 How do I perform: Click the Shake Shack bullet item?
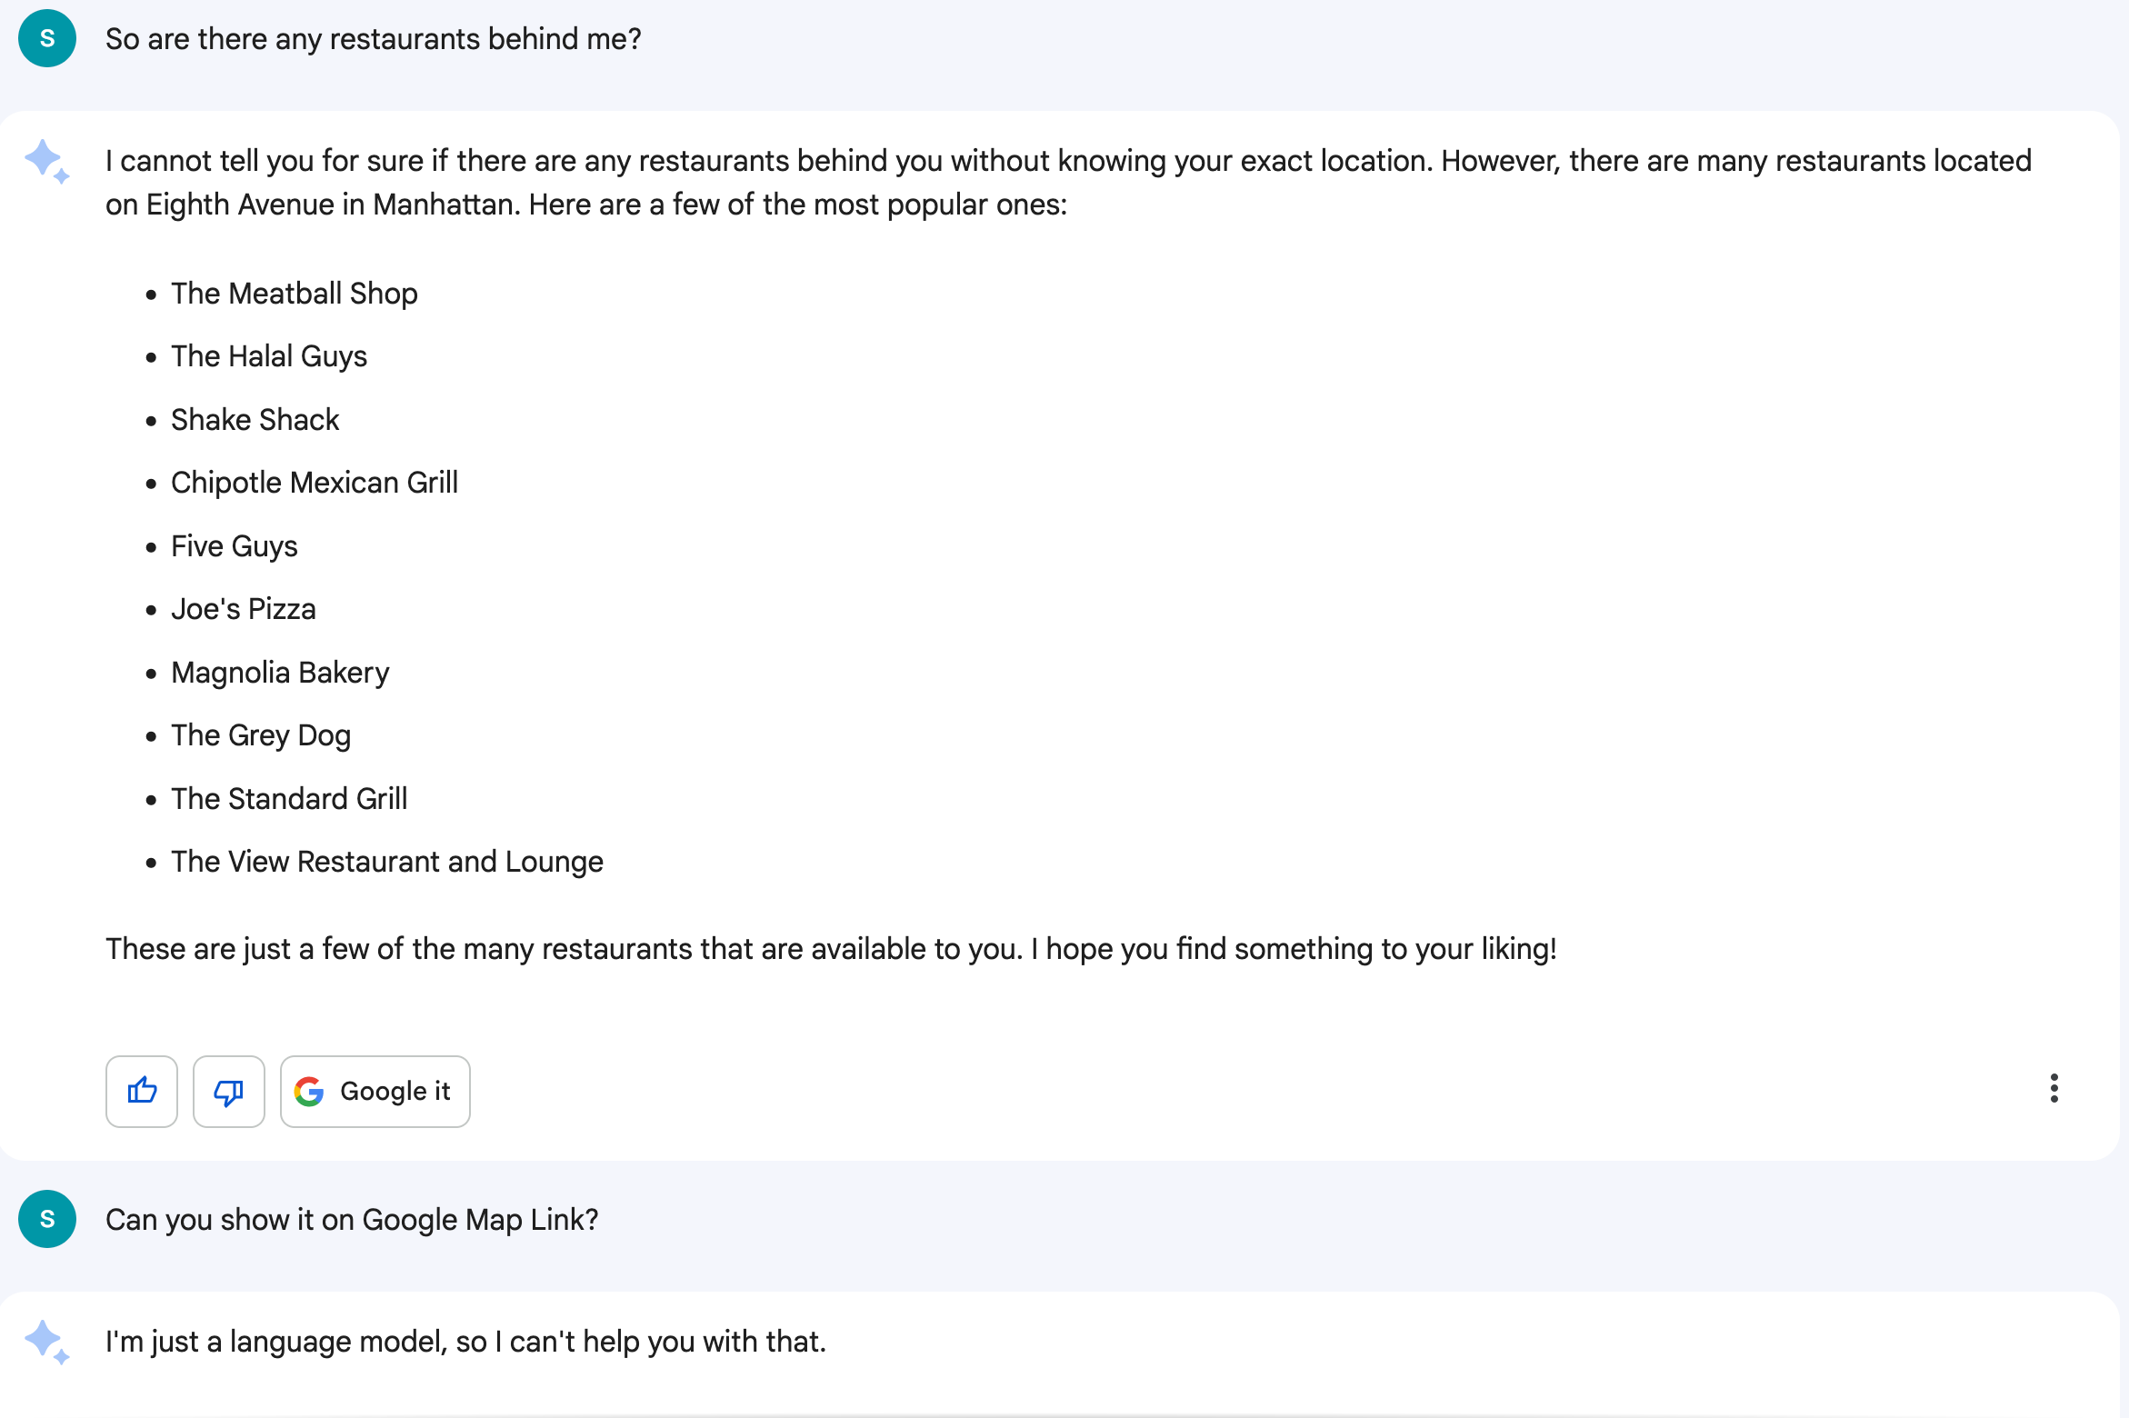[255, 420]
